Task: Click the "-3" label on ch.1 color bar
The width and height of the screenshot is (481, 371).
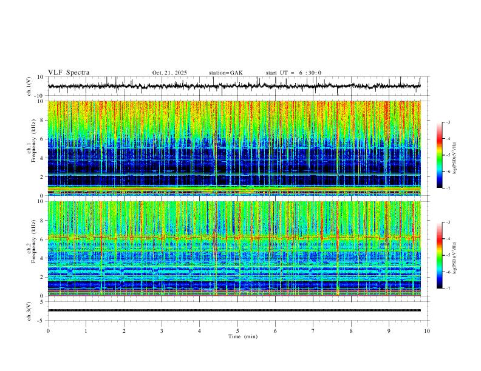Action: (x=448, y=122)
